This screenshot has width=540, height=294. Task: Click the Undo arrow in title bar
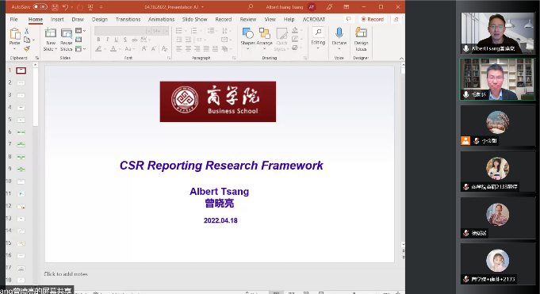65,7
